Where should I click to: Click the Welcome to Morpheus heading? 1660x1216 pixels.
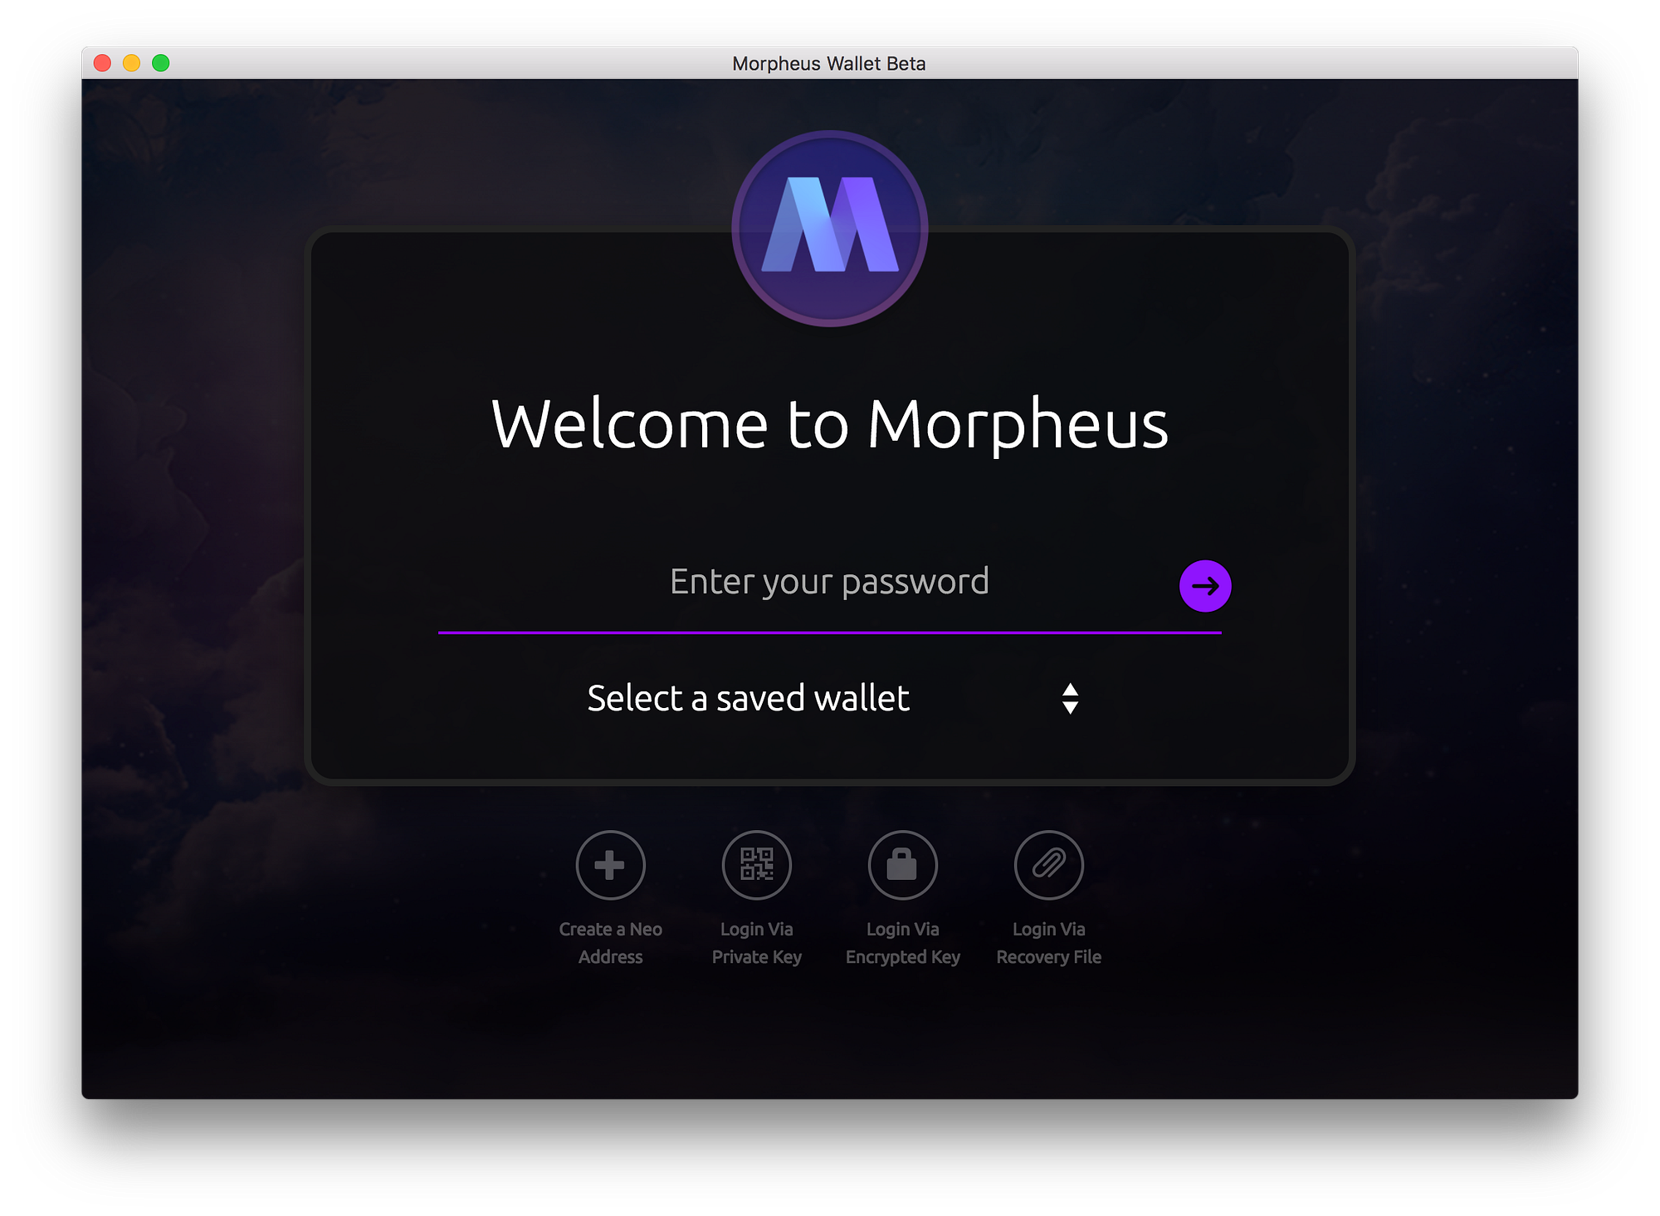click(829, 425)
